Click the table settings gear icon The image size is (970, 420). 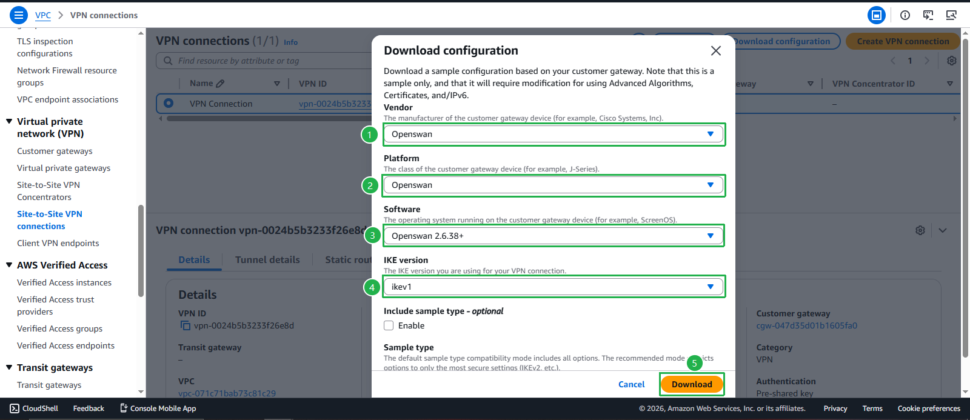coord(952,61)
